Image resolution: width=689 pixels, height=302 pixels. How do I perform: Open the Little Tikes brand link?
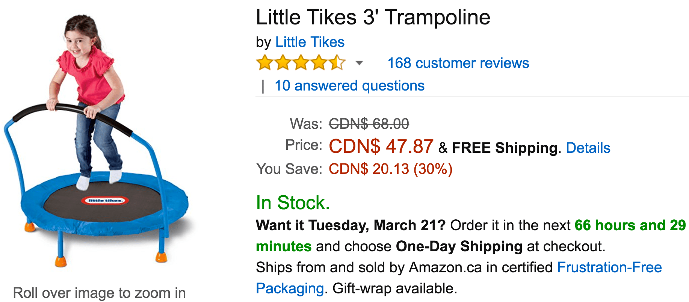[310, 42]
